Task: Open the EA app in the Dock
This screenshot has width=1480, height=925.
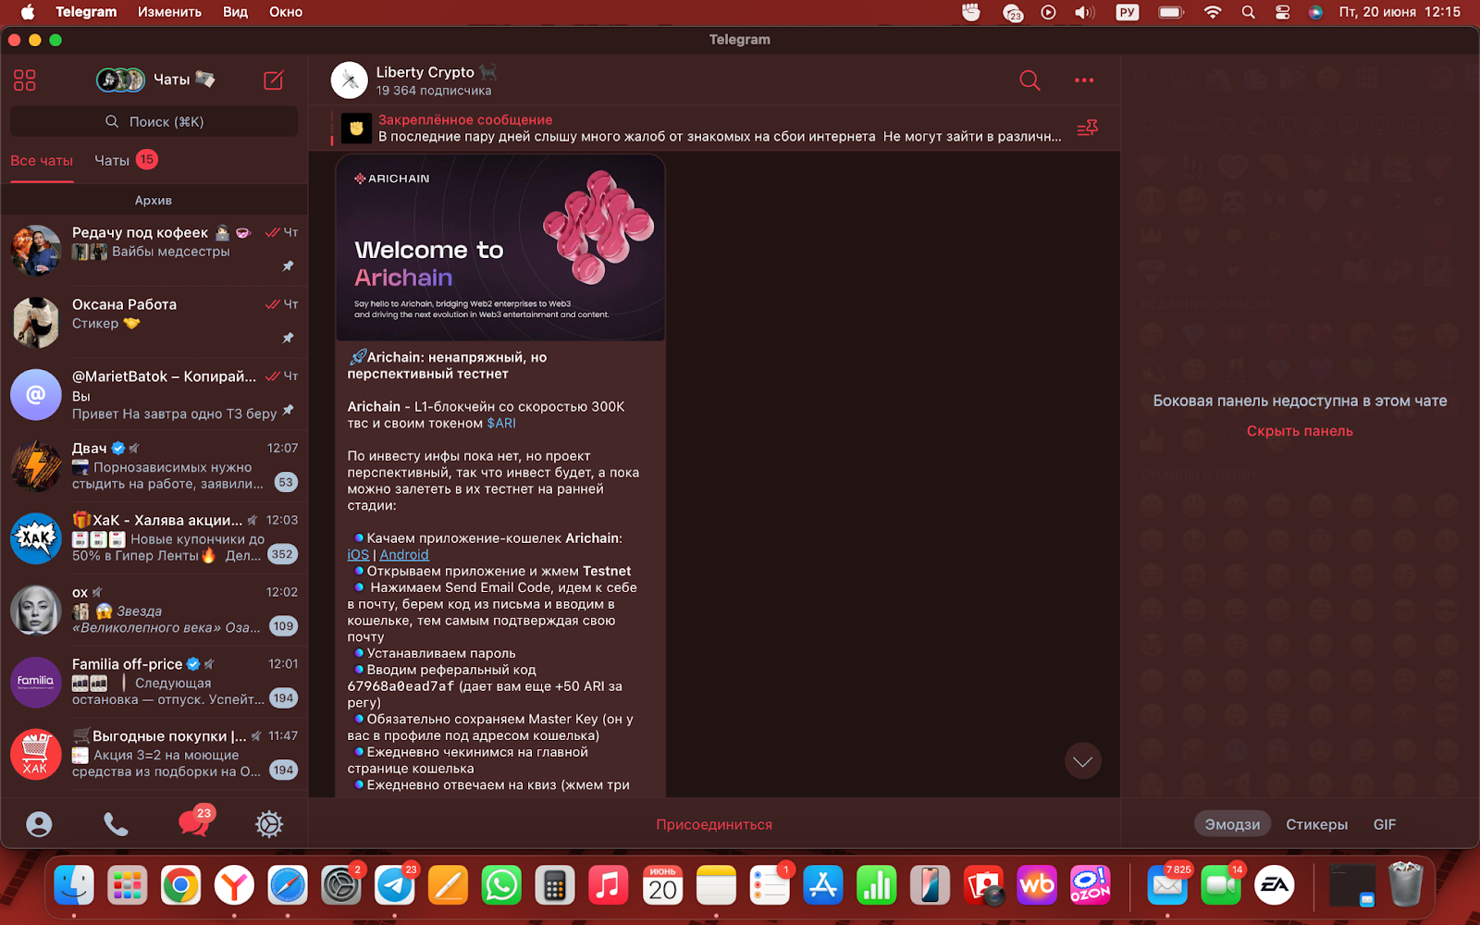Action: click(1274, 886)
